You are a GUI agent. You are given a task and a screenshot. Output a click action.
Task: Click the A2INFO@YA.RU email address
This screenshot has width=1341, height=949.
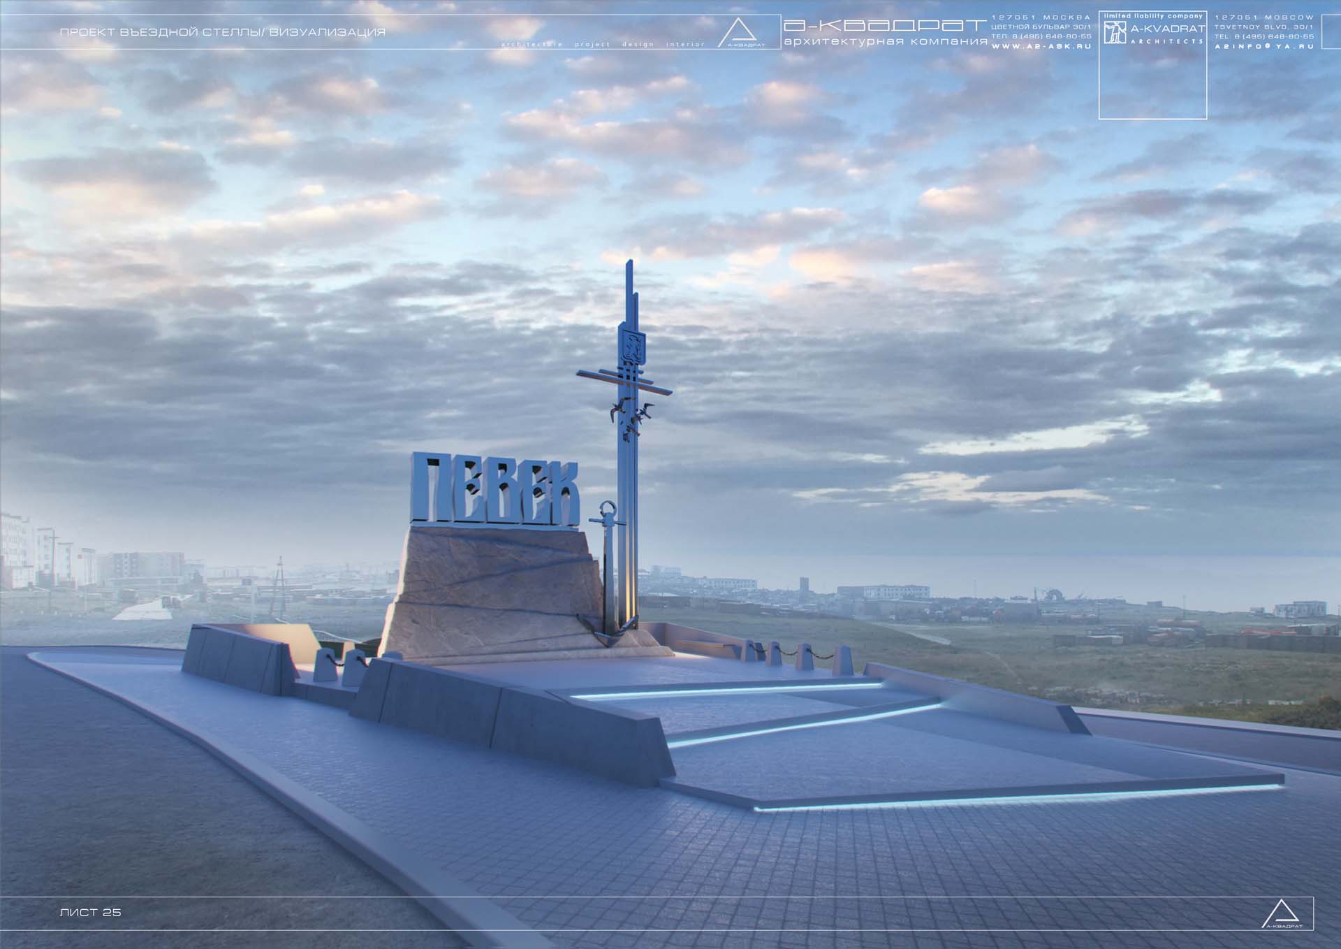coord(1264,46)
